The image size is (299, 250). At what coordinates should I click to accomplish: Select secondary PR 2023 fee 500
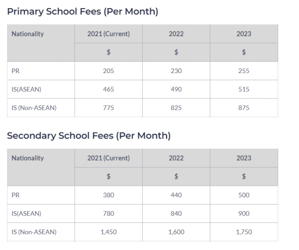click(244, 195)
